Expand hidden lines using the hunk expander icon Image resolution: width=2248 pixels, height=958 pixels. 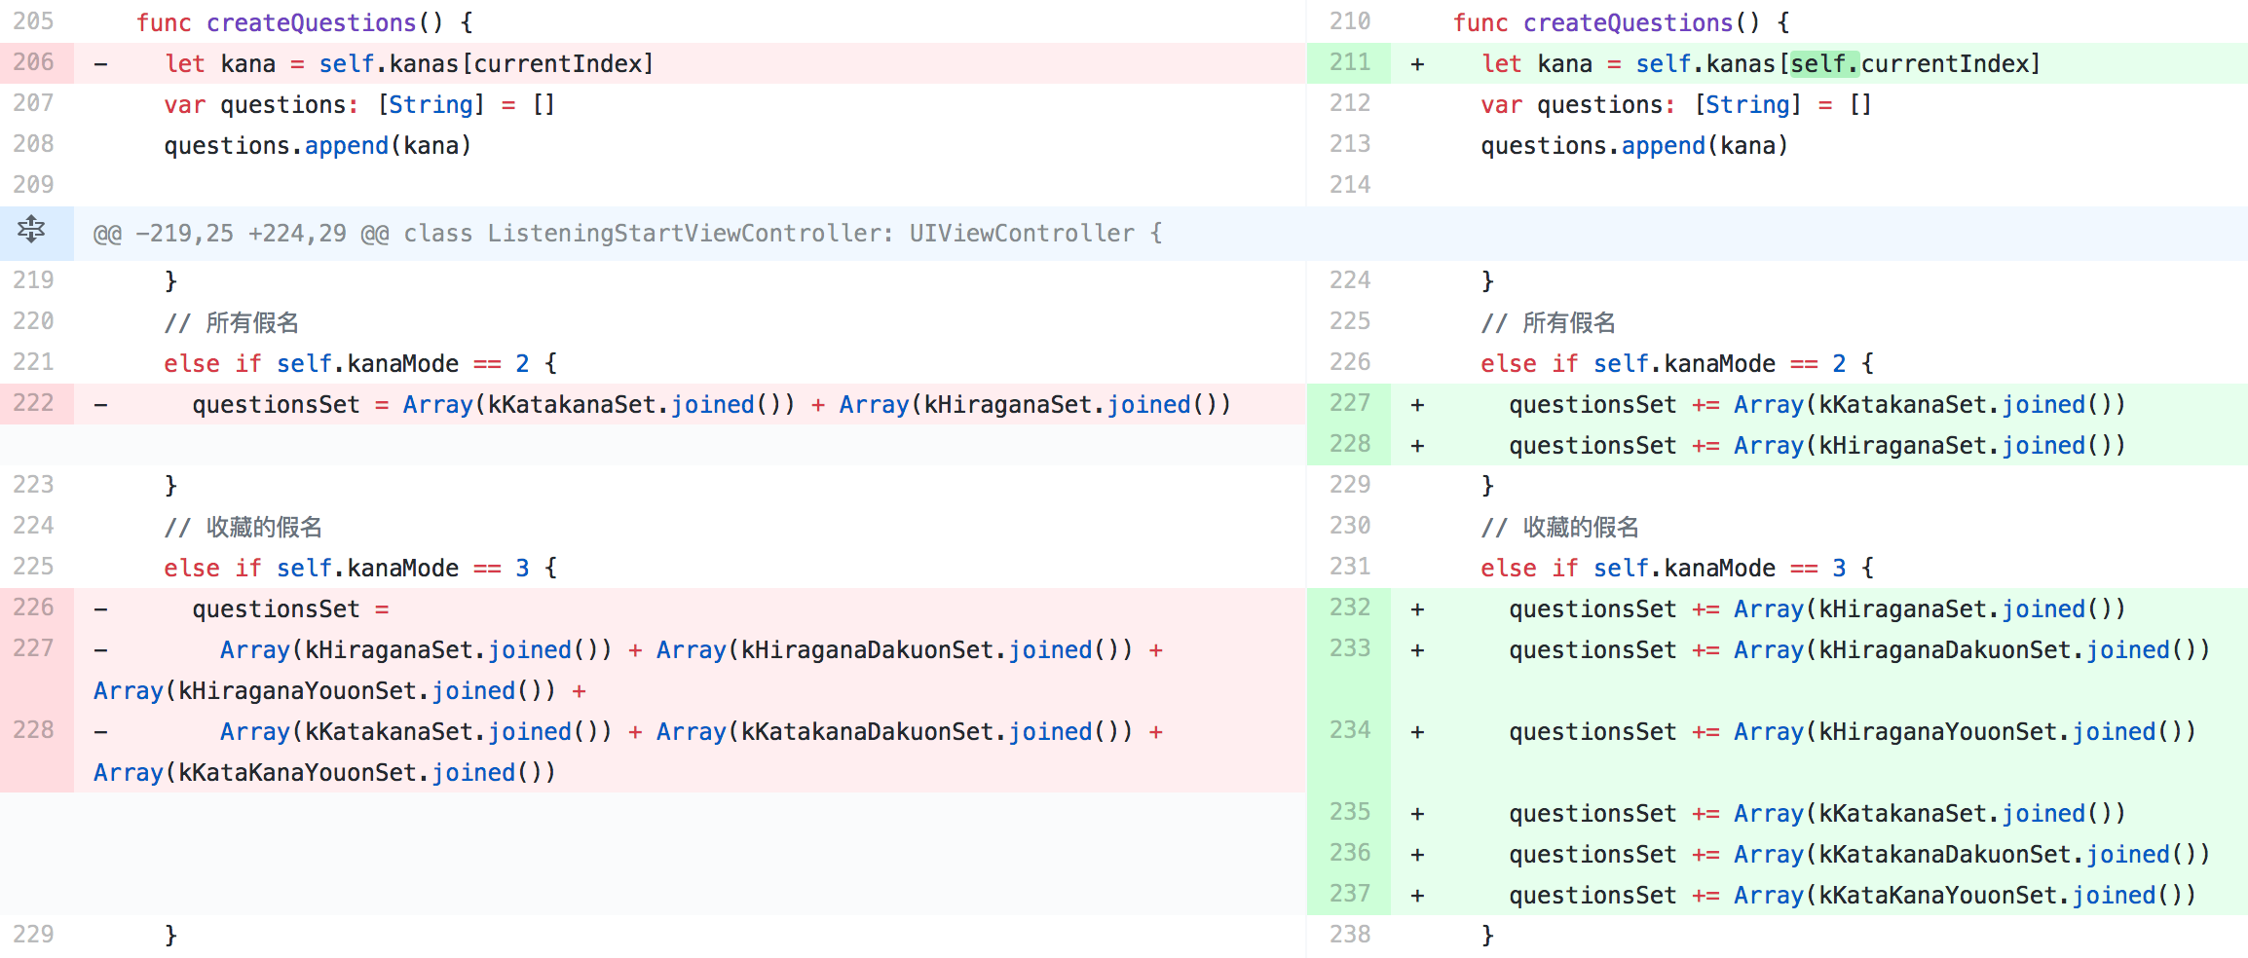pyautogui.click(x=31, y=231)
